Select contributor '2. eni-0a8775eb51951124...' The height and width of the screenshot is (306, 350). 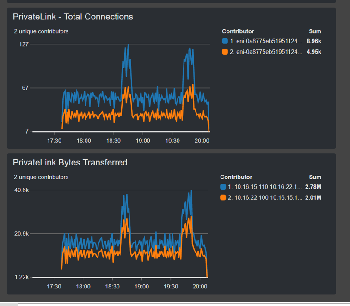(266, 52)
